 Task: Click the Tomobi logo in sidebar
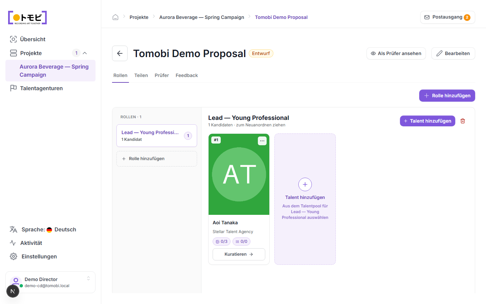[27, 18]
